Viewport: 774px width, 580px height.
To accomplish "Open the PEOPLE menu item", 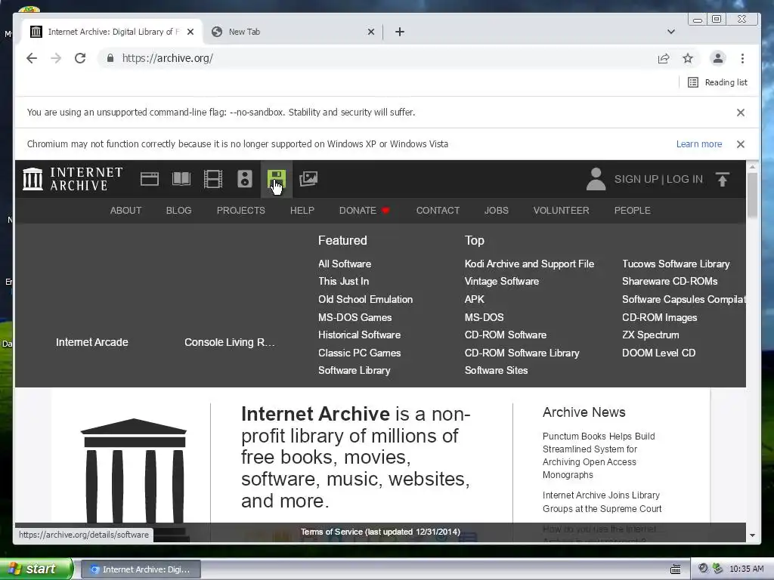I will pos(633,211).
